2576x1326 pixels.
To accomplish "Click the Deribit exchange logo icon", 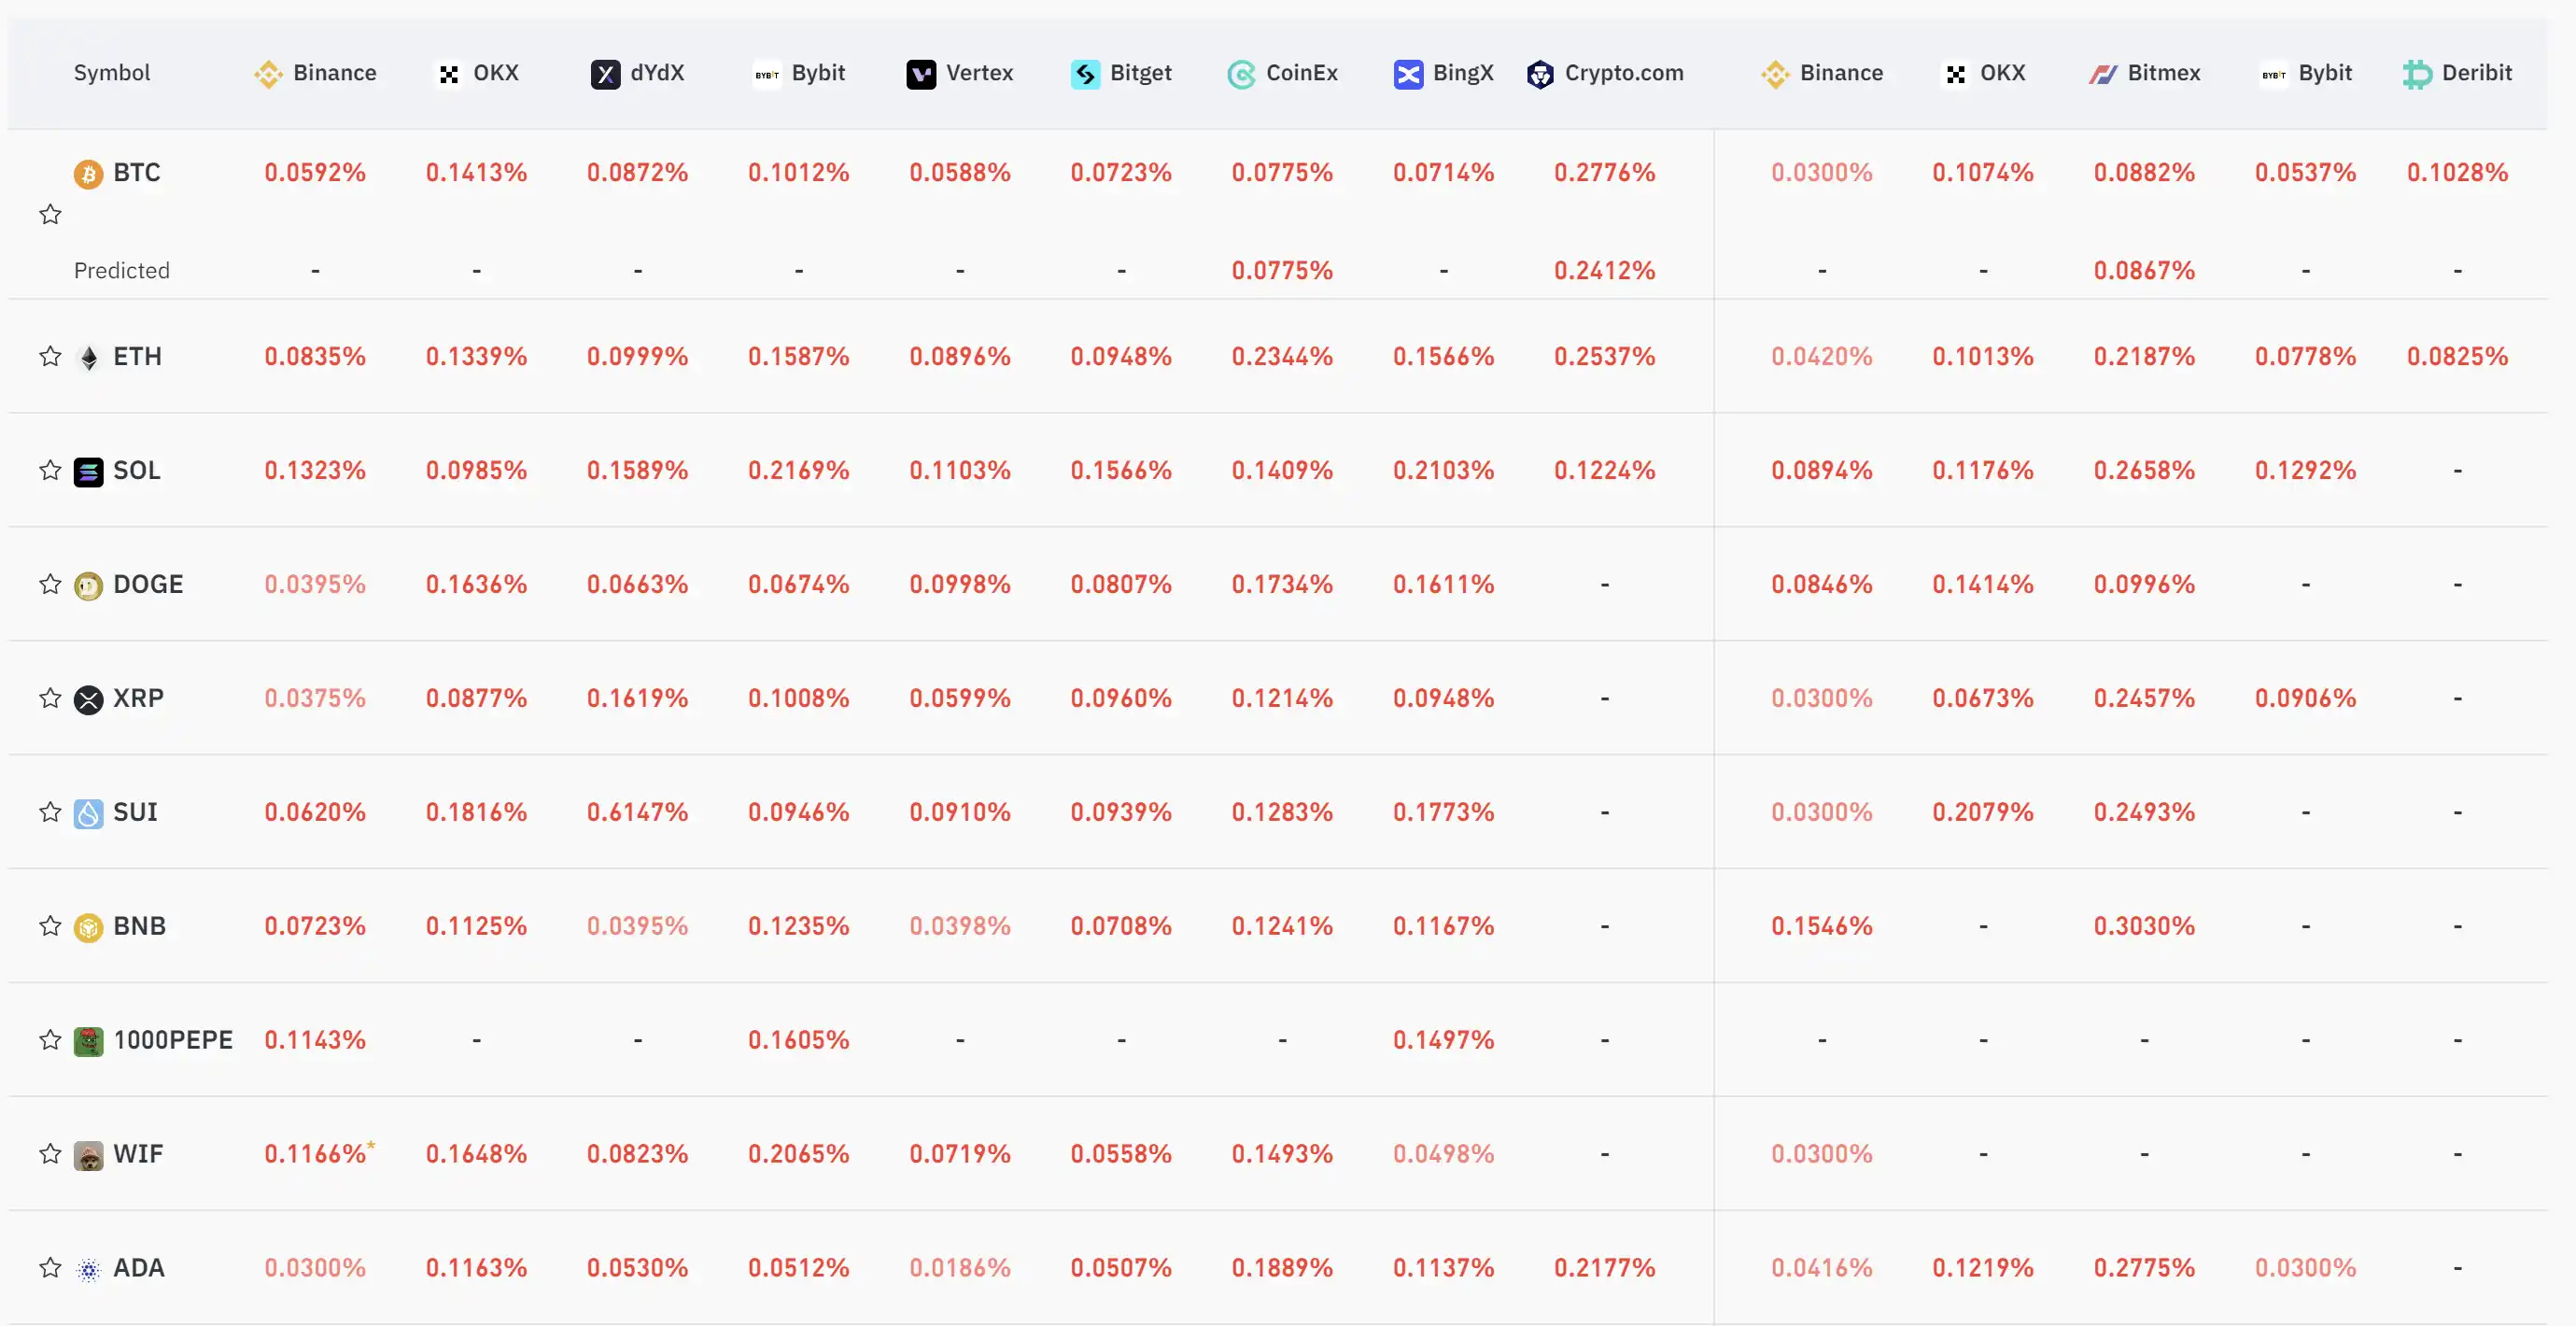I will (x=2417, y=74).
